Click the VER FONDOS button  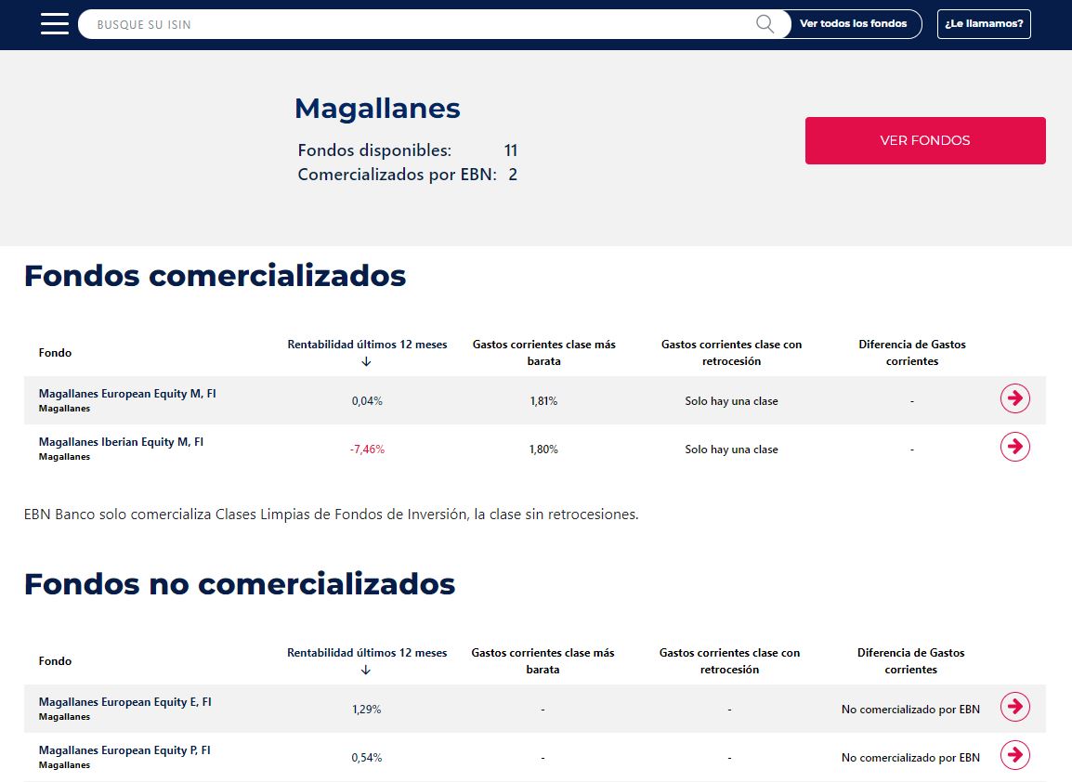click(925, 140)
